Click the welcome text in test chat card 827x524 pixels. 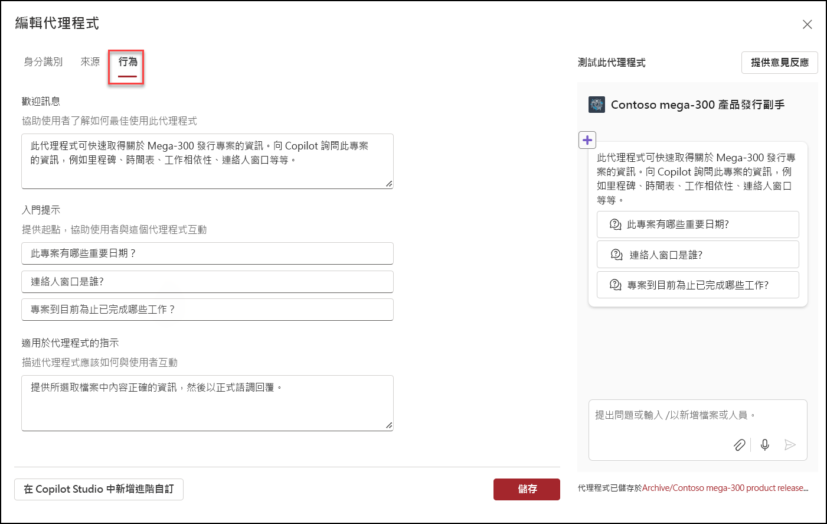pyautogui.click(x=696, y=178)
